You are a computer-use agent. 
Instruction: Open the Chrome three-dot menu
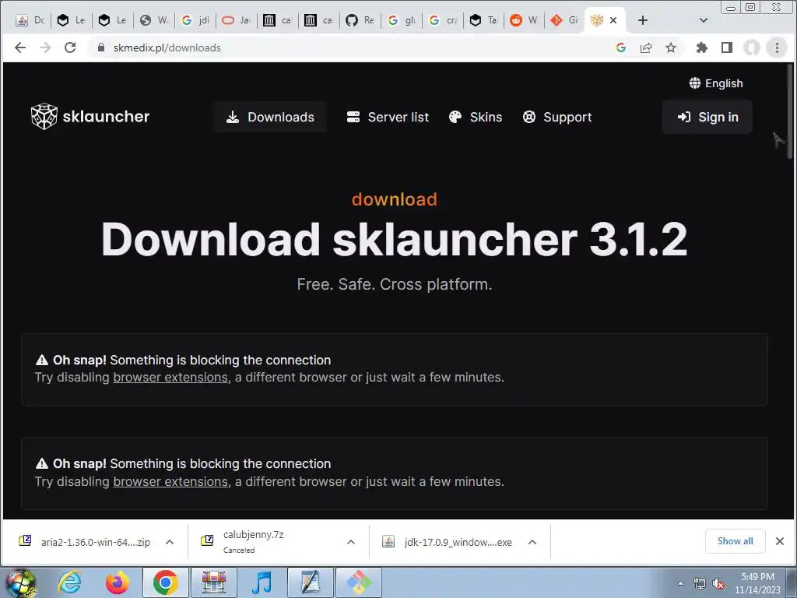coord(777,47)
